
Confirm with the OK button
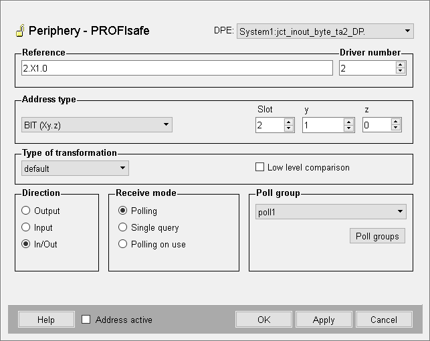tap(263, 320)
